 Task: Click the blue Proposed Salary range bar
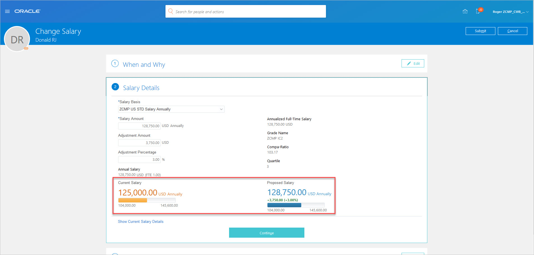(x=296, y=205)
